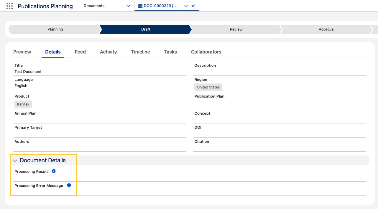Switch to the Preview tab
378x209 pixels.
click(22, 52)
